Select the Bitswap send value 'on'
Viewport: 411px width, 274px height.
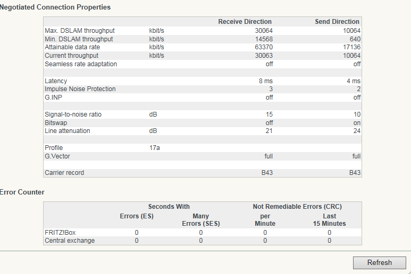(x=357, y=123)
